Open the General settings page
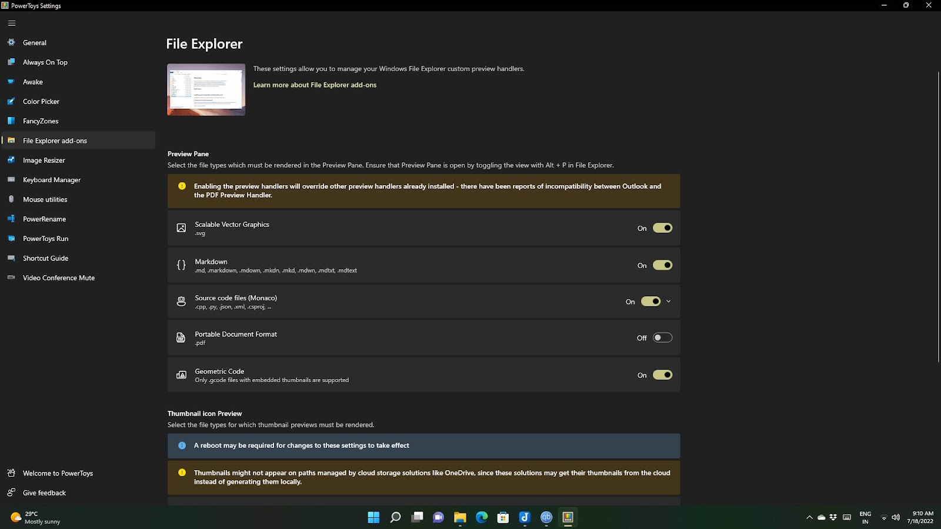Viewport: 941px width, 529px height. tap(78, 42)
